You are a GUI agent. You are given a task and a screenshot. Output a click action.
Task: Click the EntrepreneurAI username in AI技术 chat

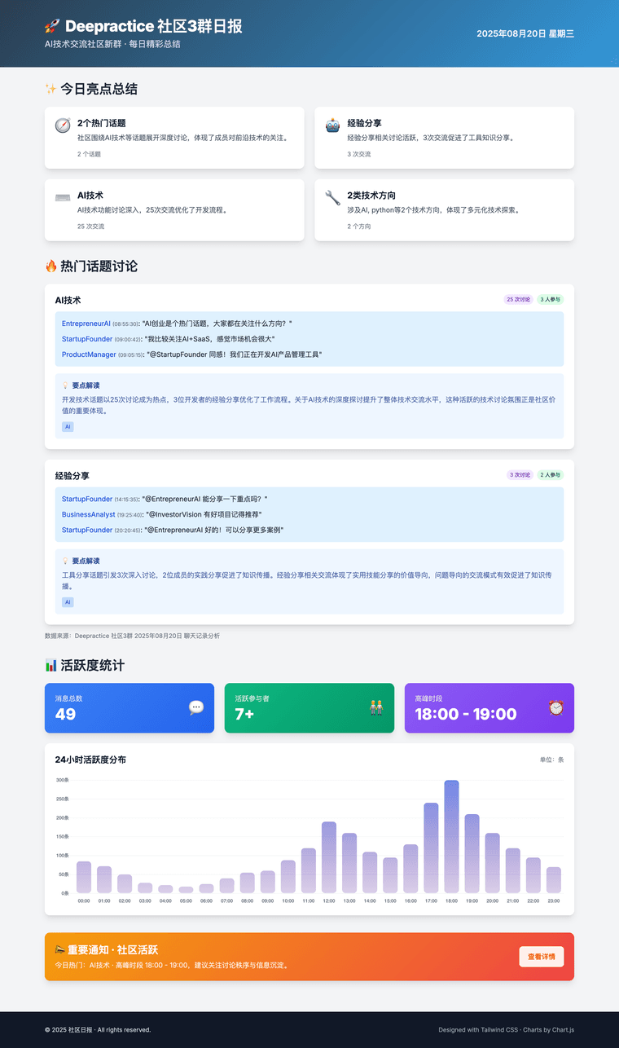pyautogui.click(x=86, y=324)
